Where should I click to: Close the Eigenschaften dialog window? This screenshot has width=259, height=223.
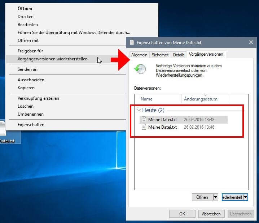[x=251, y=42]
